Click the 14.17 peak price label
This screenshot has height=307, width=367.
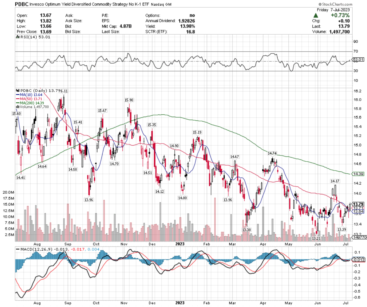click(335, 181)
